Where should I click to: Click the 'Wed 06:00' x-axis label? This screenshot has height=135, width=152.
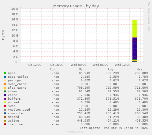point(100,65)
